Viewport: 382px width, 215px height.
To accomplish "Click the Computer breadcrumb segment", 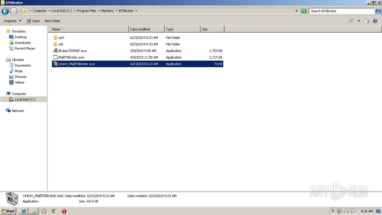I will click(x=39, y=11).
